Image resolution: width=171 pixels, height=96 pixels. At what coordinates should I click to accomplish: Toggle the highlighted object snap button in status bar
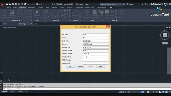coord(143,92)
